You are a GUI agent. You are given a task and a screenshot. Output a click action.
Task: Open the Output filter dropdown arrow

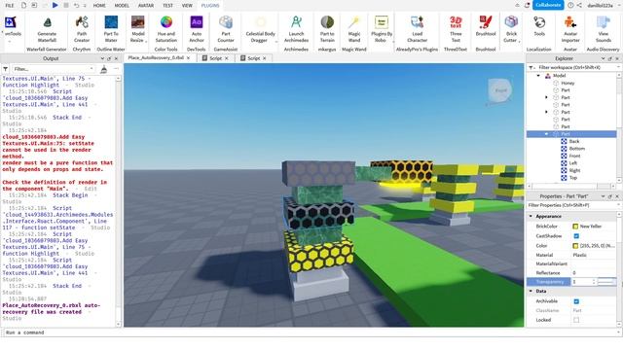92,69
